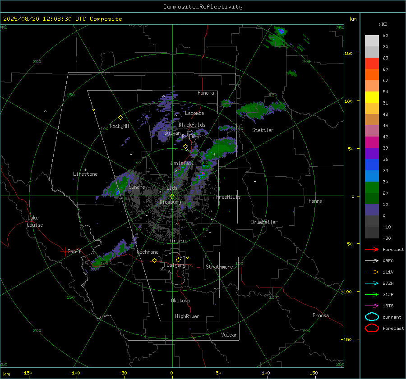This screenshot has width=406, height=379.
Task: Click the yellow diamond marker above Calgary
Action: point(178,260)
